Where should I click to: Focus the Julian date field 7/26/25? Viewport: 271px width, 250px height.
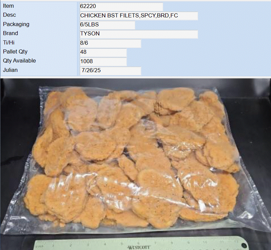coord(111,71)
